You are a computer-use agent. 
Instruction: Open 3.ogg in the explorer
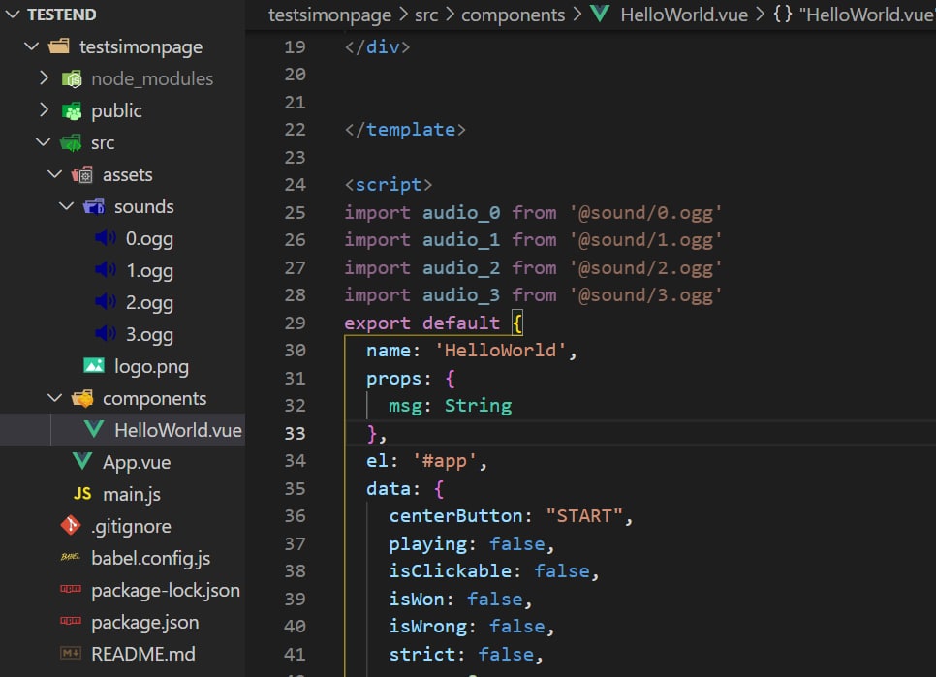[149, 334]
